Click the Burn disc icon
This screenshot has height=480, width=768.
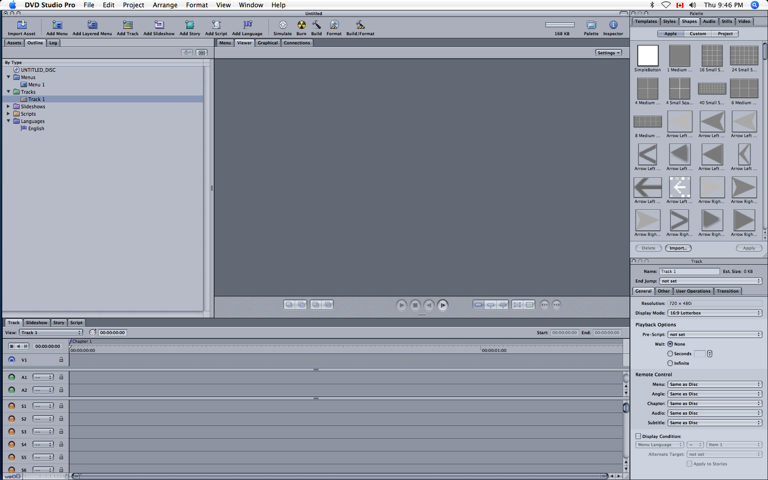coord(301,25)
